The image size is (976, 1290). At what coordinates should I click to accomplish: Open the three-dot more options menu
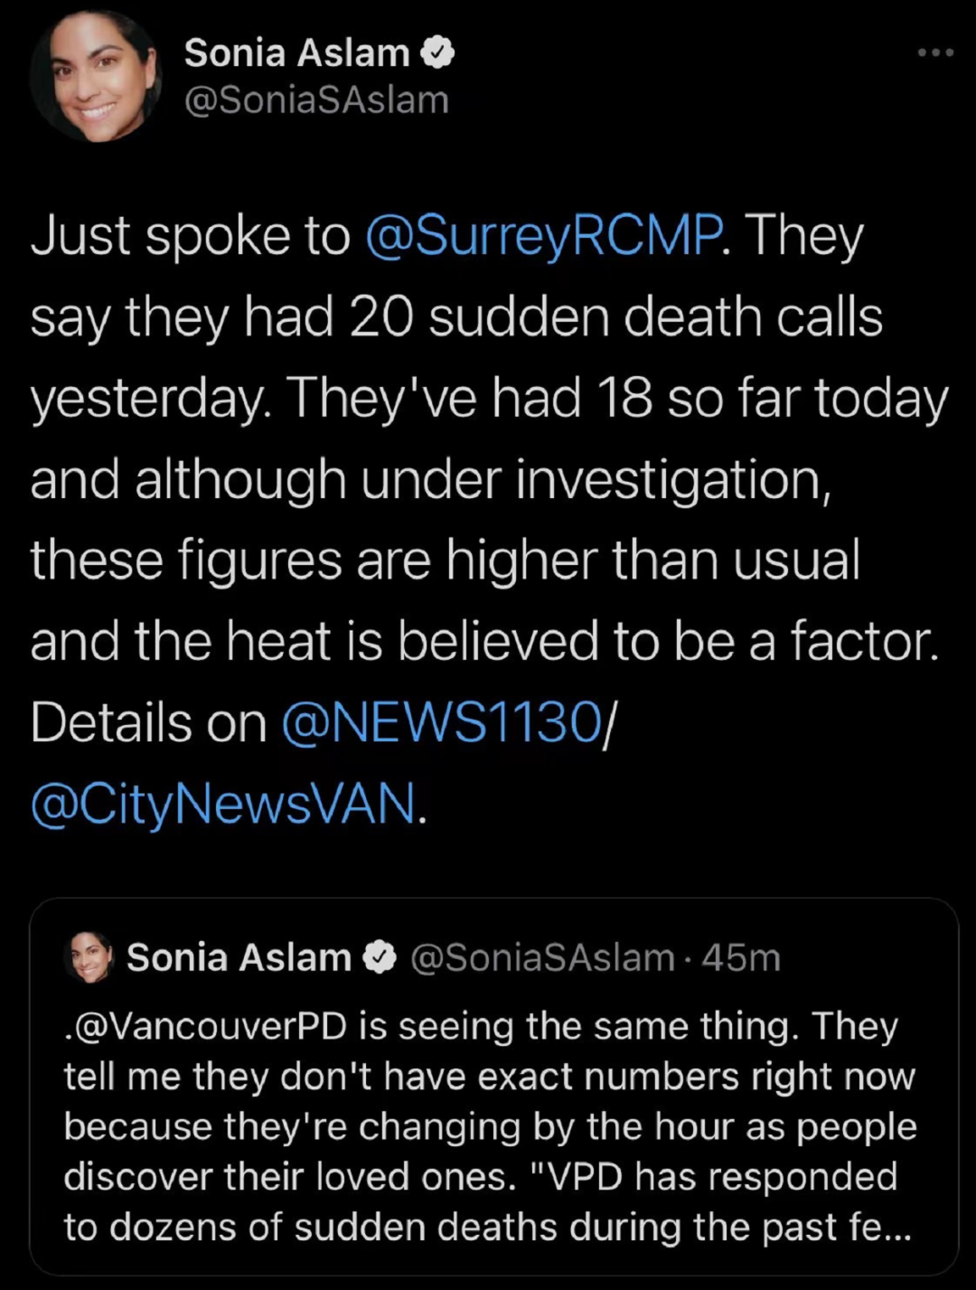point(934,53)
